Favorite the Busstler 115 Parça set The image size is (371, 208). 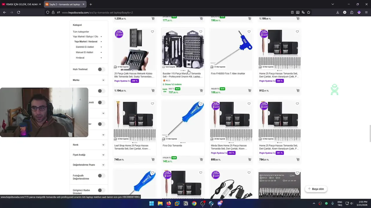pos(201,32)
